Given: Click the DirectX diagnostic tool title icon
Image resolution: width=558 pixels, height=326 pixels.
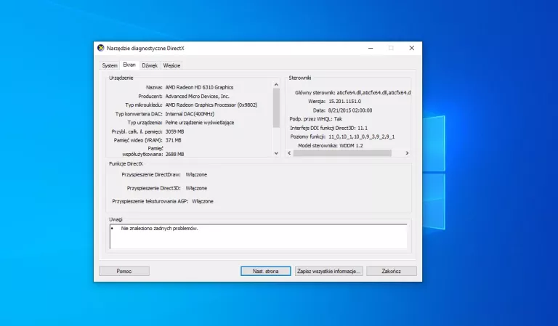Looking at the screenshot, I should click(101, 48).
